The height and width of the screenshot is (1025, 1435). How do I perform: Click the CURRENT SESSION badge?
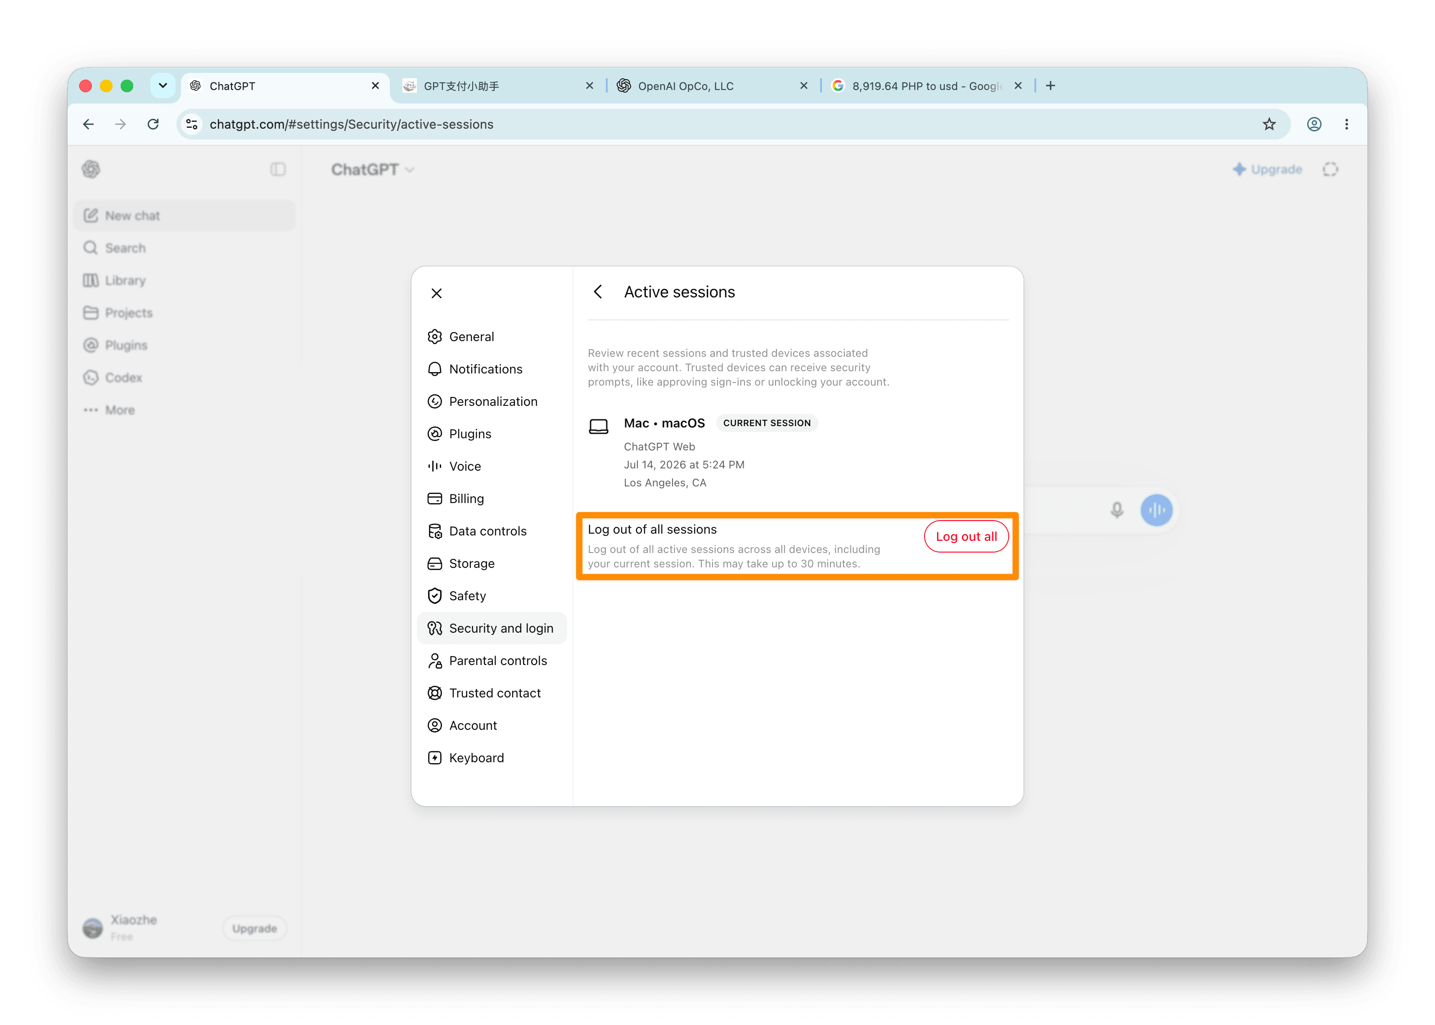(x=767, y=423)
